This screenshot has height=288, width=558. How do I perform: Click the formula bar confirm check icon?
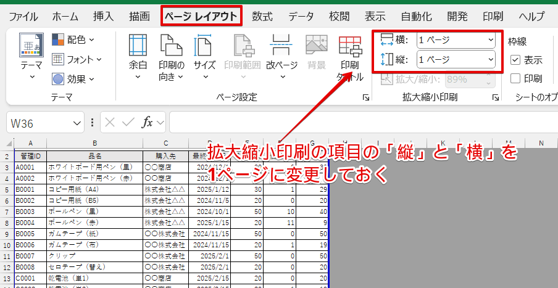[x=128, y=123]
